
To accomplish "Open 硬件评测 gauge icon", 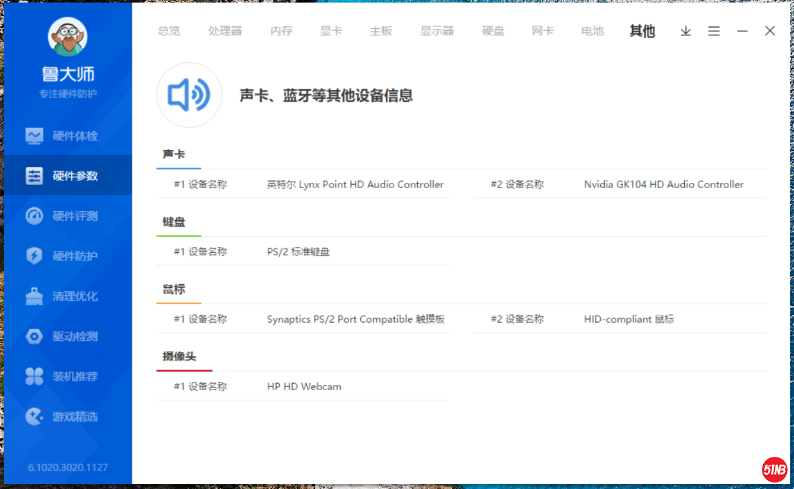I will tap(34, 216).
